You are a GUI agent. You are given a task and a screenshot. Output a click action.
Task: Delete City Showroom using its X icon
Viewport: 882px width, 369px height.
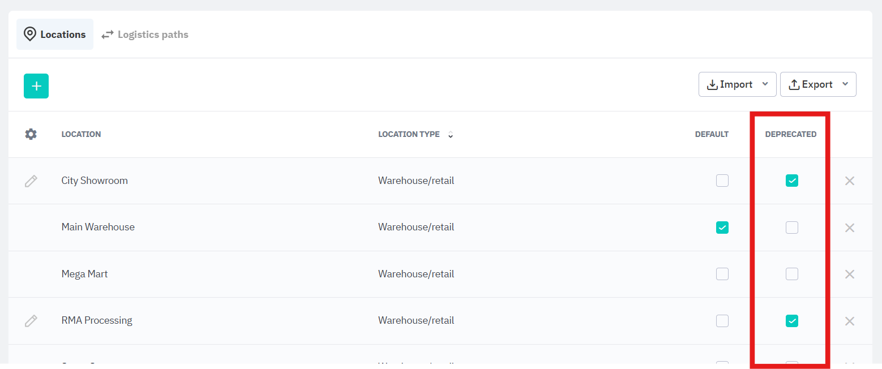tap(849, 181)
